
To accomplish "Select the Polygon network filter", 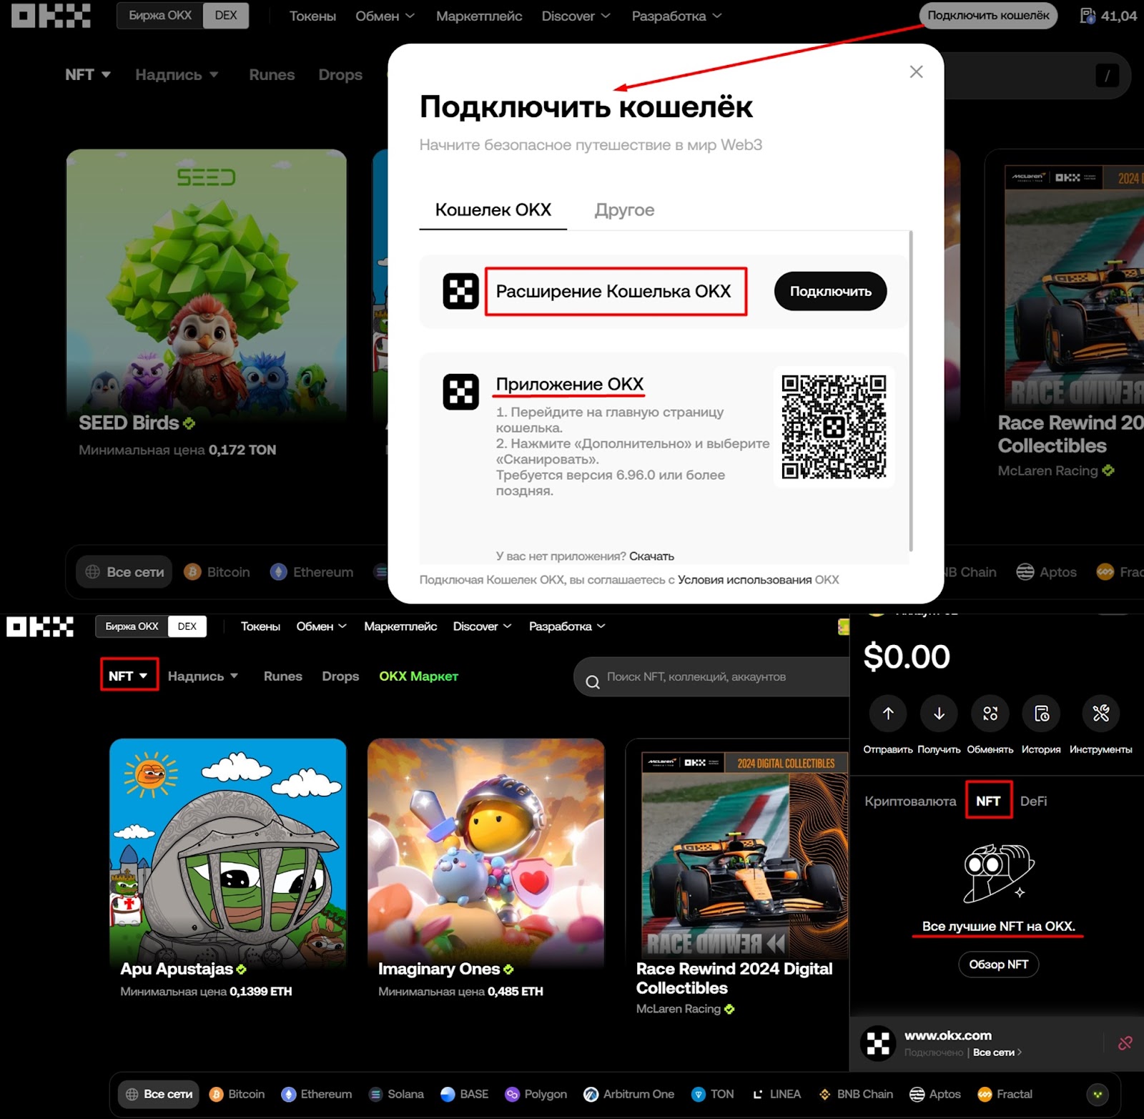I will pyautogui.click(x=536, y=1094).
